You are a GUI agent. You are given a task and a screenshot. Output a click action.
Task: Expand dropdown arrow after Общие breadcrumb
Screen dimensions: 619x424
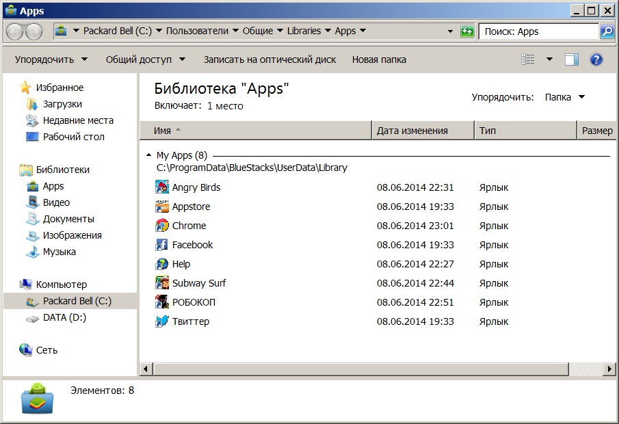pyautogui.click(x=280, y=30)
